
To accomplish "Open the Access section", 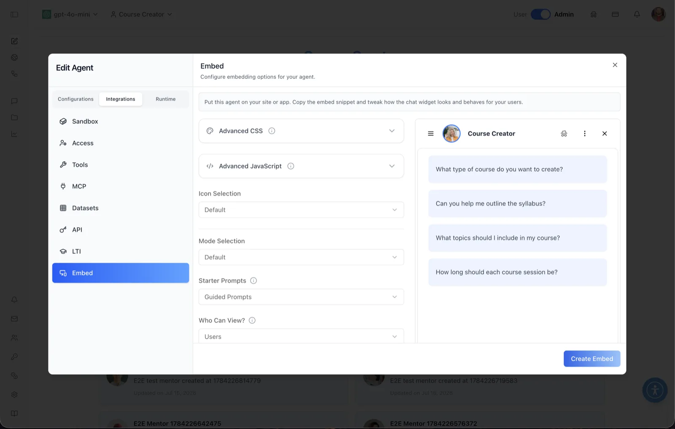I will pyautogui.click(x=121, y=143).
